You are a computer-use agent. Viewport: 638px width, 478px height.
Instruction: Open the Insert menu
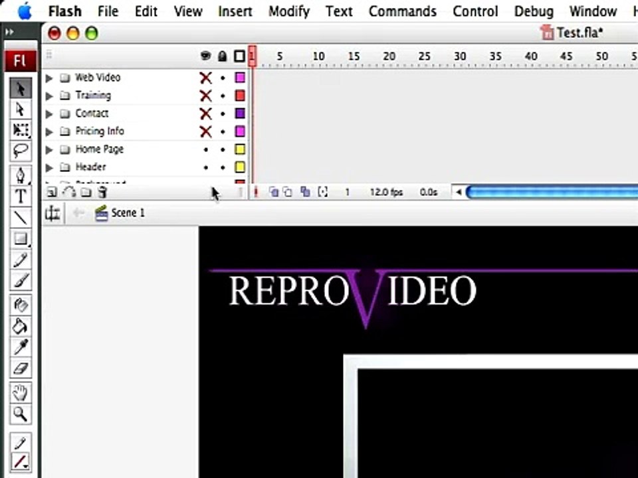click(x=235, y=11)
